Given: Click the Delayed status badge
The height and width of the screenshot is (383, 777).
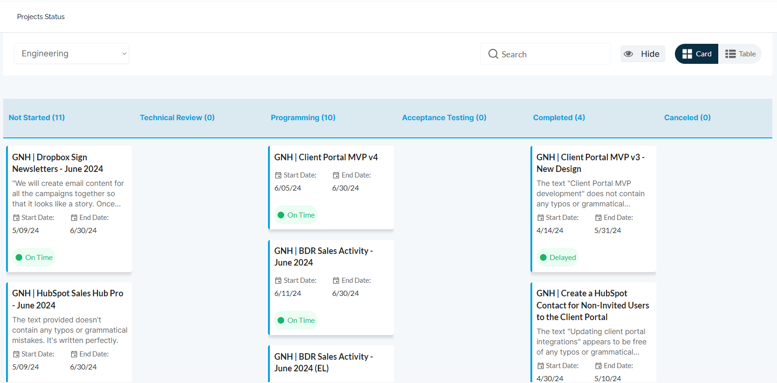Looking at the screenshot, I should tap(557, 258).
